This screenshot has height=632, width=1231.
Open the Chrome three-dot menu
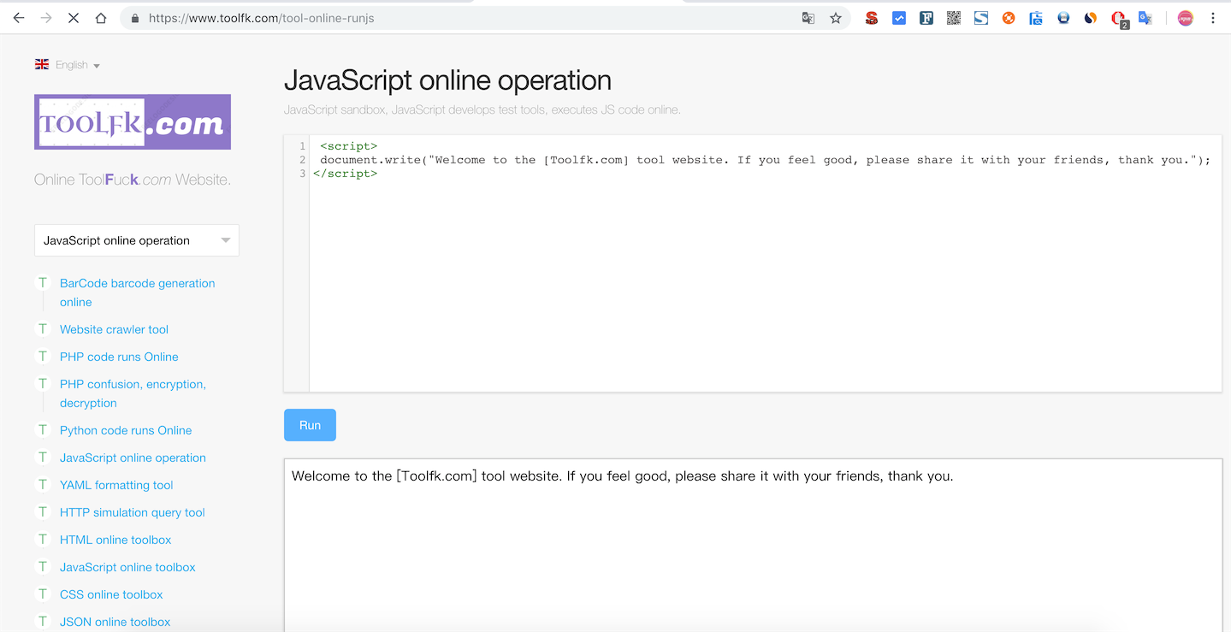pos(1213,18)
